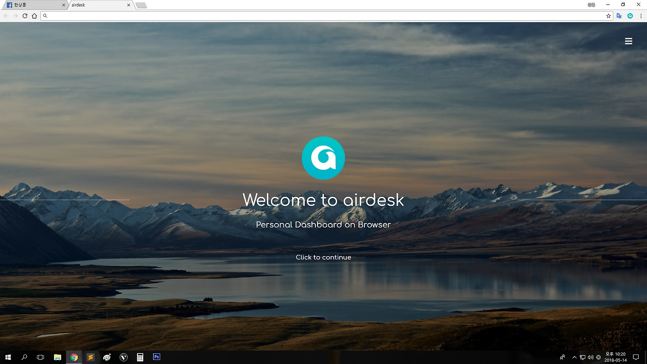
Task: Open the Chrome three-dot menu
Action: click(x=641, y=16)
